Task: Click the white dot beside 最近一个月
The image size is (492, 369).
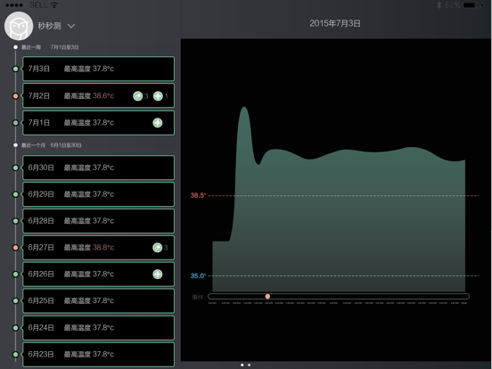Action: pos(15,145)
